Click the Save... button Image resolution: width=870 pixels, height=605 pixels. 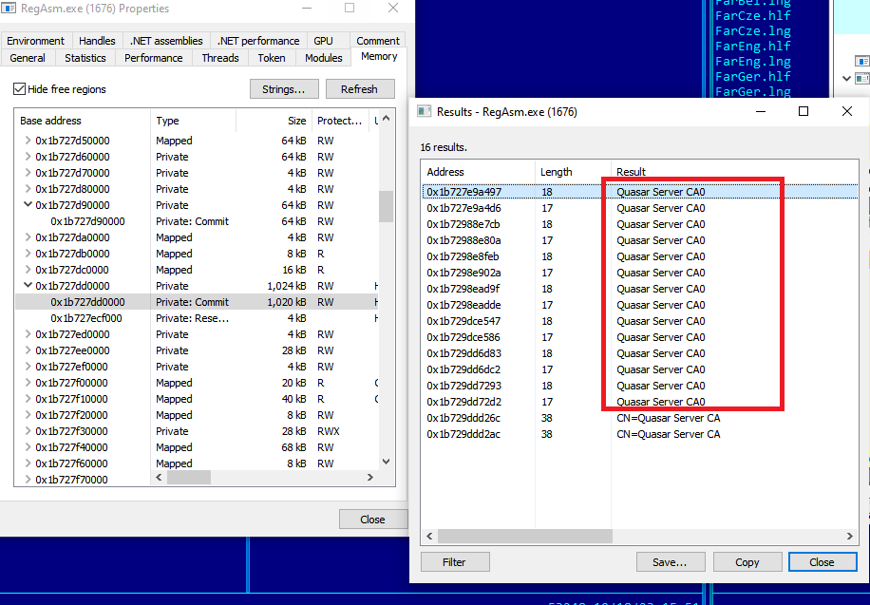[671, 561]
